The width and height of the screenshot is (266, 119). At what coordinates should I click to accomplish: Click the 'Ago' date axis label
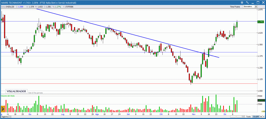(x=97, y=114)
